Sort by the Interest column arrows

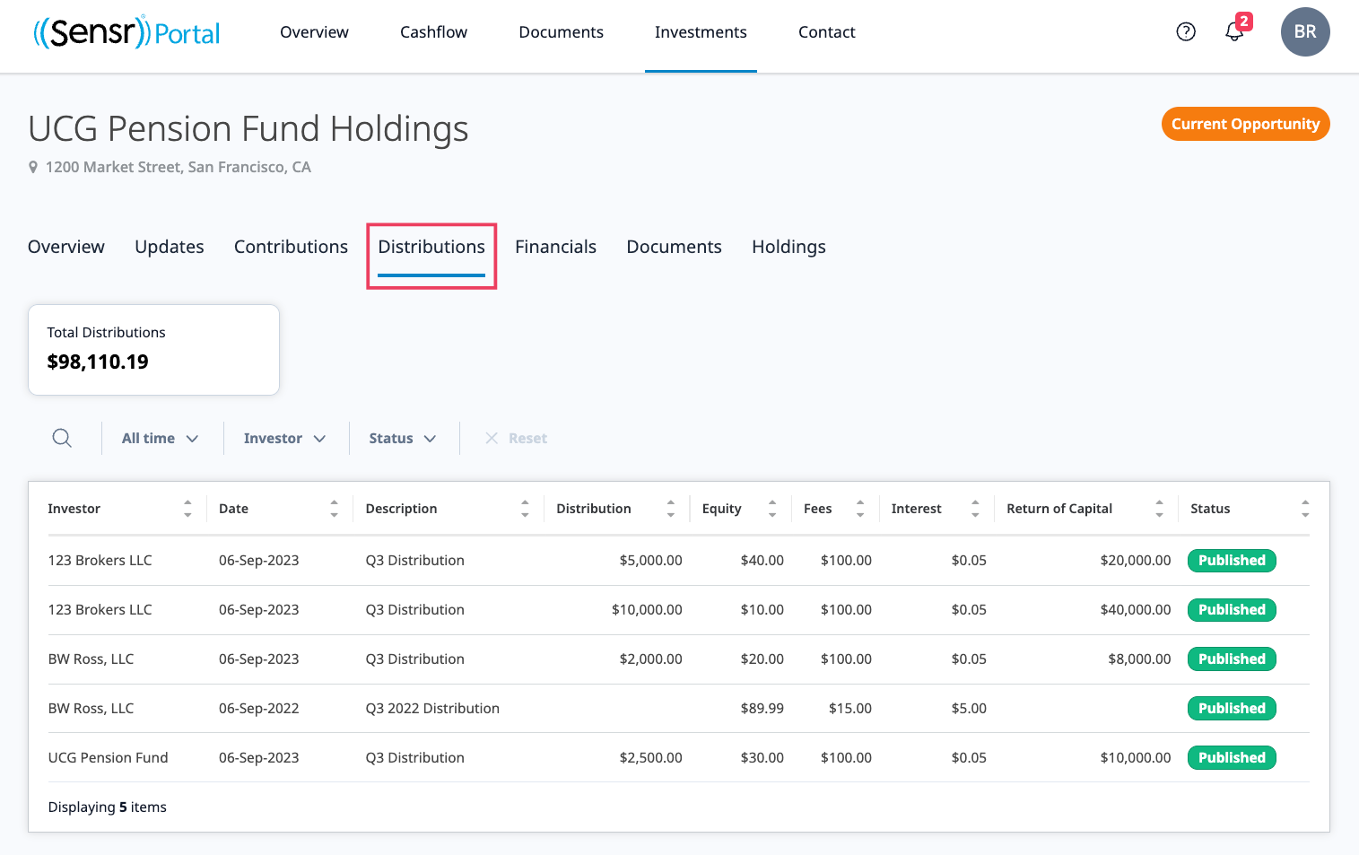[x=975, y=509]
